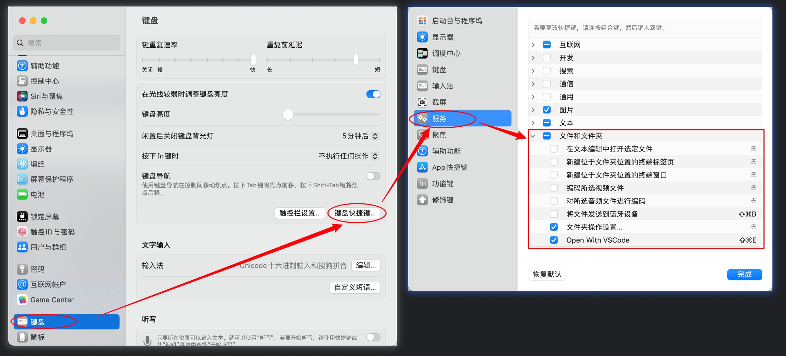Open 隐私与安全性 hand icon
The image size is (786, 356).
22,111
